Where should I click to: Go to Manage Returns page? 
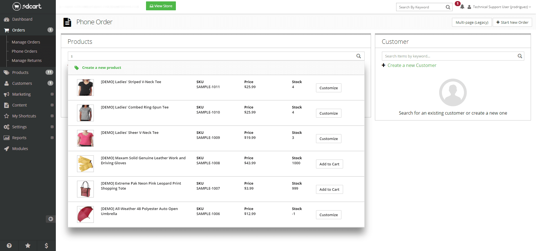pos(27,61)
